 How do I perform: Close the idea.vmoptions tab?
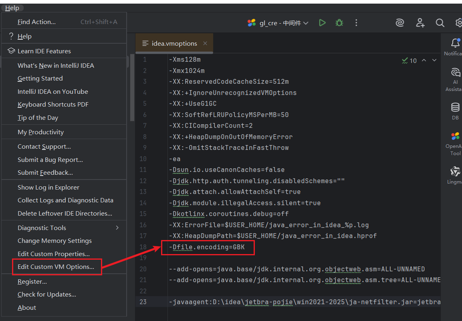pos(205,43)
